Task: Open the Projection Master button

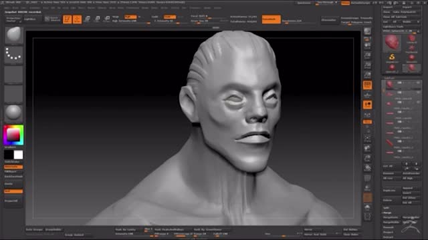Action: 13,19
